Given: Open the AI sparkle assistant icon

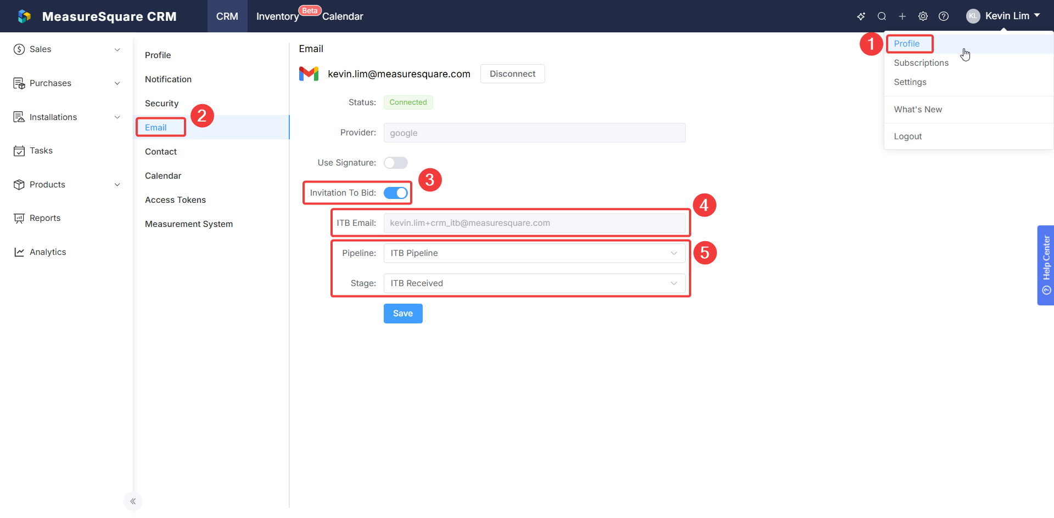Looking at the screenshot, I should [861, 16].
